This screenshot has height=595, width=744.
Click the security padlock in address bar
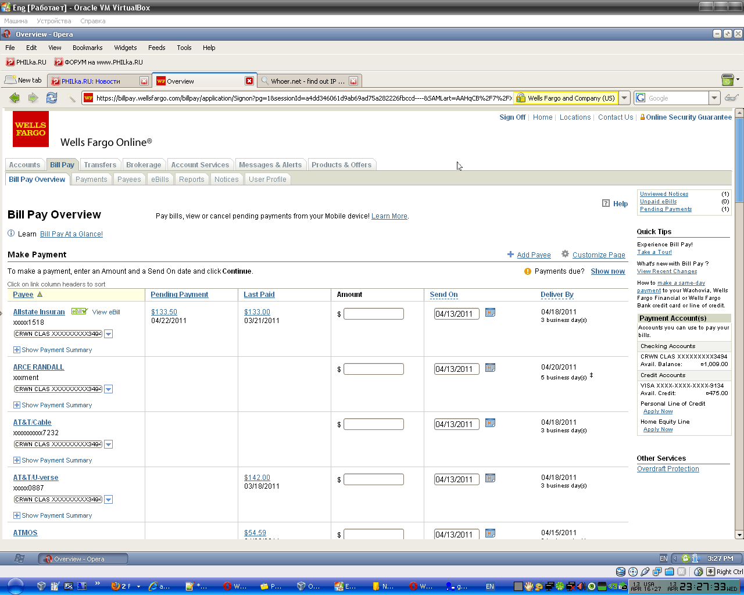coord(521,98)
